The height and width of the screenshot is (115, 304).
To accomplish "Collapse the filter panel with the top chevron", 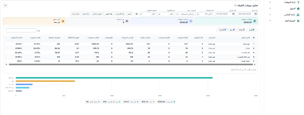I will click(x=5, y=5).
